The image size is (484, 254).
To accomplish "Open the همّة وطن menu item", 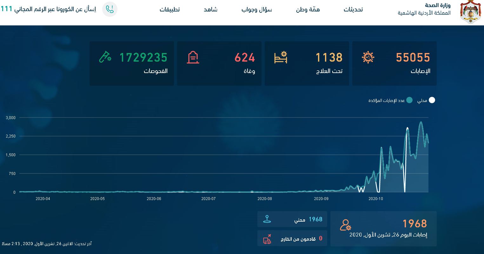I will click(x=308, y=10).
